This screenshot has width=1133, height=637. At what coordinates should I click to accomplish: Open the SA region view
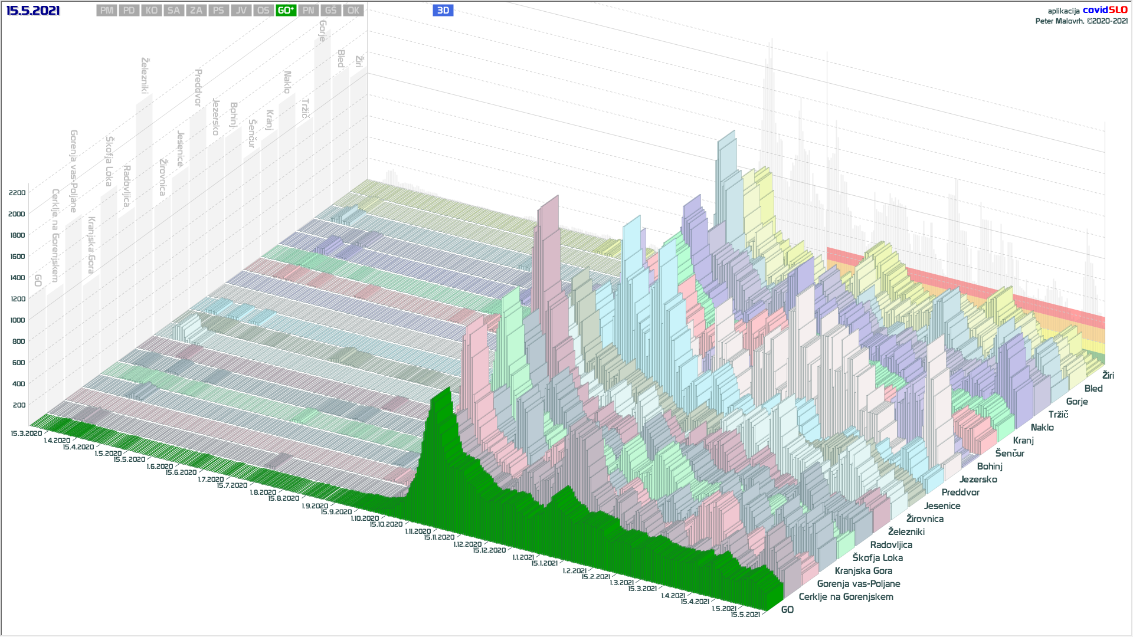173,11
